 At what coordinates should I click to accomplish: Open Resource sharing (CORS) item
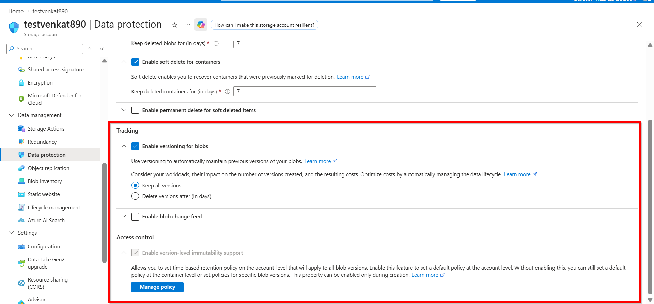pyautogui.click(x=43, y=283)
